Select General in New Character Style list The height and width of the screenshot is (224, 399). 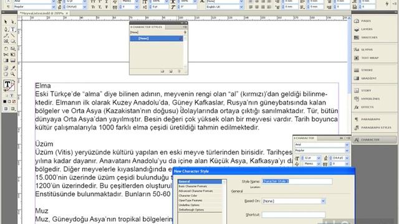coord(200,182)
